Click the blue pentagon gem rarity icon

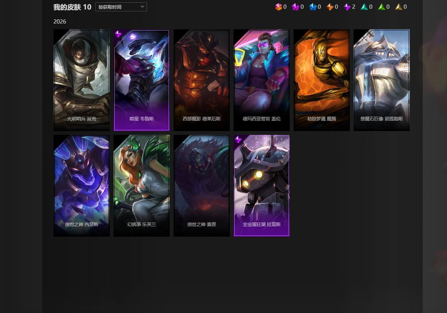coord(313,7)
